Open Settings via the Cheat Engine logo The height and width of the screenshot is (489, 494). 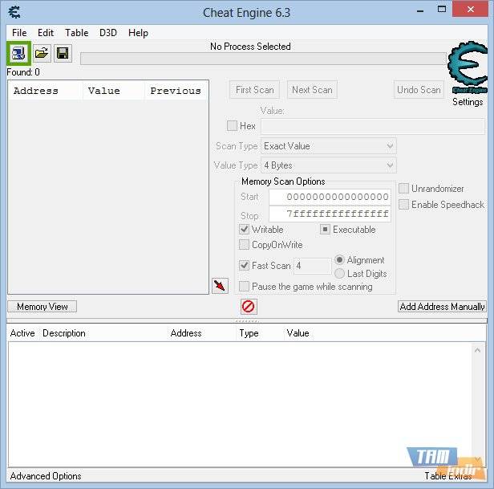tap(468, 74)
